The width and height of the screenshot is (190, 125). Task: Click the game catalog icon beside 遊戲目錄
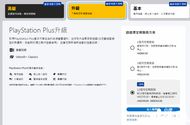tap(12, 50)
